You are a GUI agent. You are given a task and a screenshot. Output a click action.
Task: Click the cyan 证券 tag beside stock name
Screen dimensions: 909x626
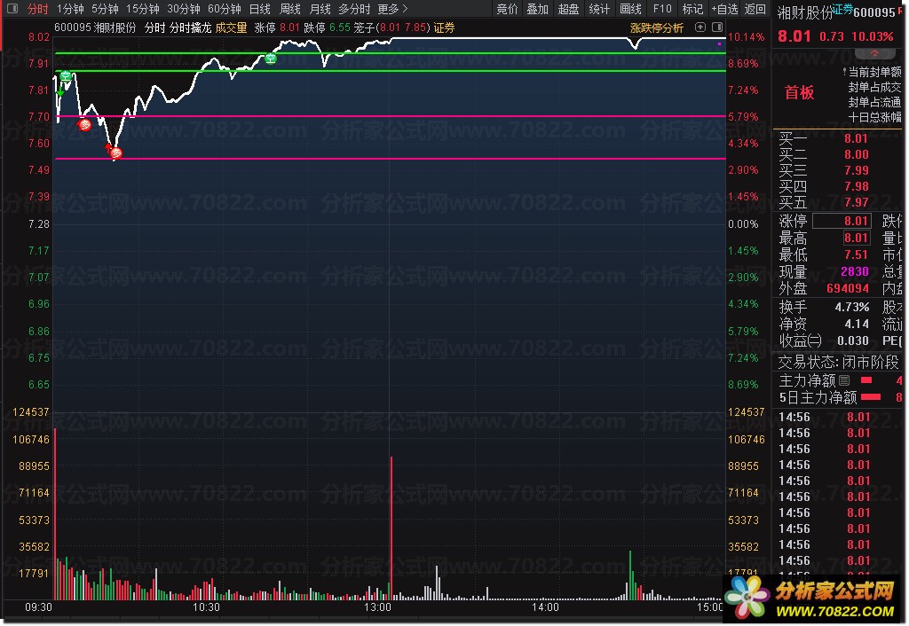coord(842,9)
